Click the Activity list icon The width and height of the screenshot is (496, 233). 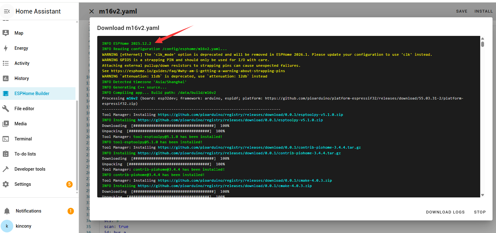(6, 63)
